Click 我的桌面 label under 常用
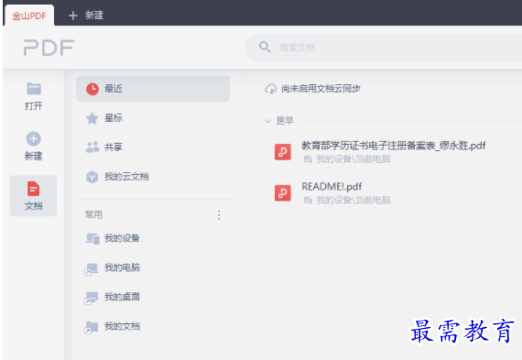 coord(122,297)
